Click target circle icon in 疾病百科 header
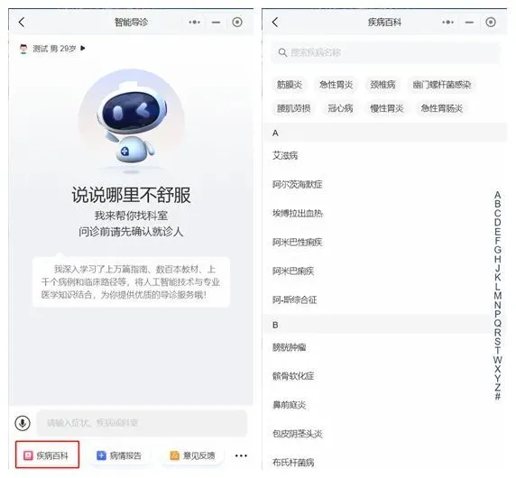The image size is (516, 478). pyautogui.click(x=491, y=22)
